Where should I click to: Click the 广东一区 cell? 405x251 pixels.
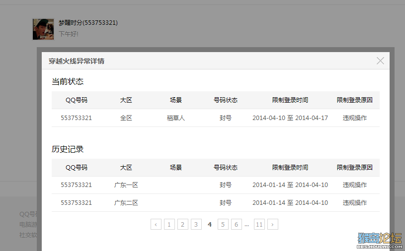pyautogui.click(x=126, y=185)
